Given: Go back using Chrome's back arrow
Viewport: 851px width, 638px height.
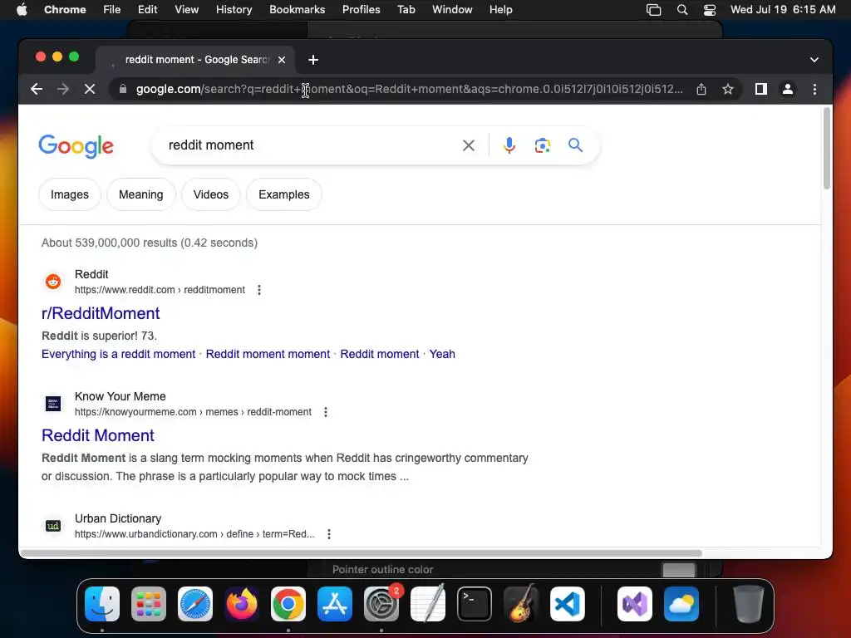Looking at the screenshot, I should [37, 89].
